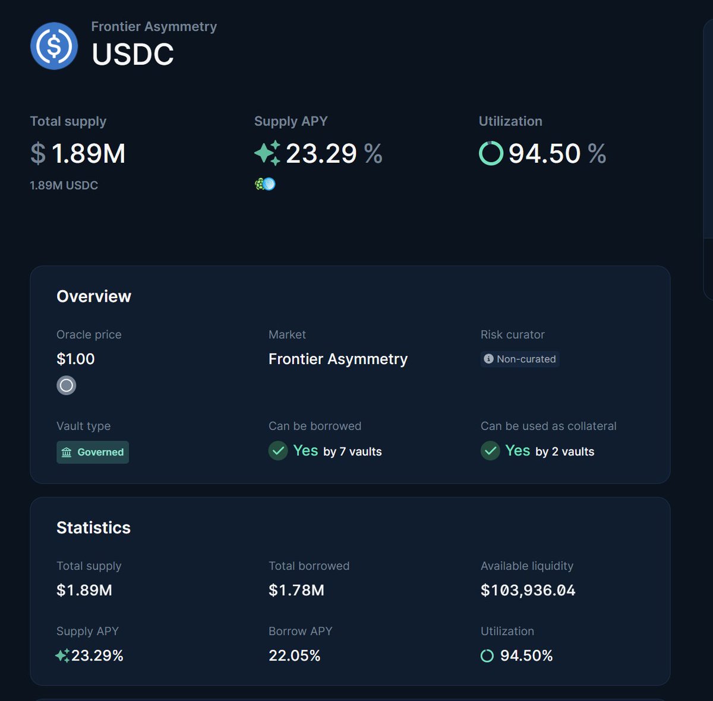Click the Frontier Asymmetry header subtitle

click(154, 27)
